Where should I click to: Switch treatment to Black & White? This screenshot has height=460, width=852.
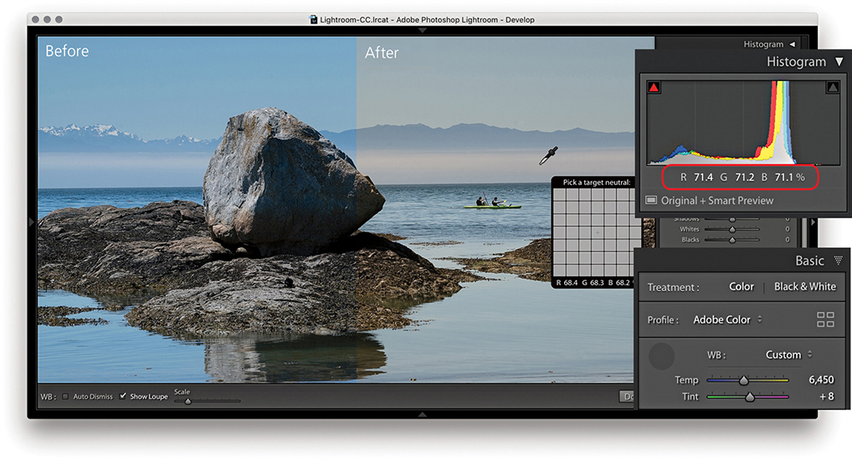(x=805, y=286)
